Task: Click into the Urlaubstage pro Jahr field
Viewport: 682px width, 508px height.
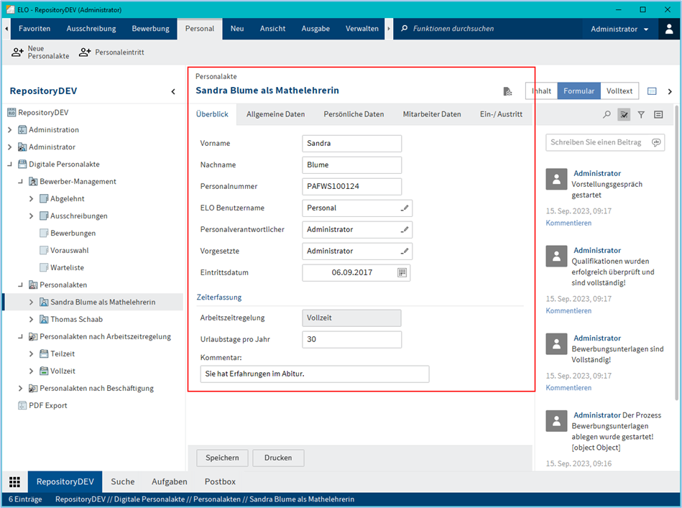Action: (x=351, y=340)
